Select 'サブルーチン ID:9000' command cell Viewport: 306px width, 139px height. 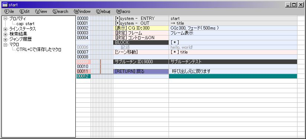point(141,62)
